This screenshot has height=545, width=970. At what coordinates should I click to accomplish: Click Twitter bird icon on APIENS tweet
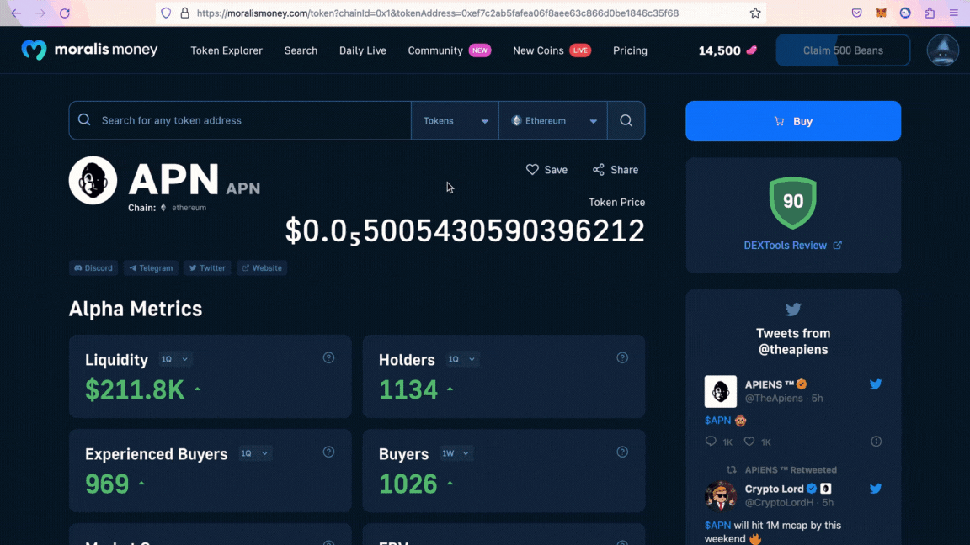coord(876,384)
